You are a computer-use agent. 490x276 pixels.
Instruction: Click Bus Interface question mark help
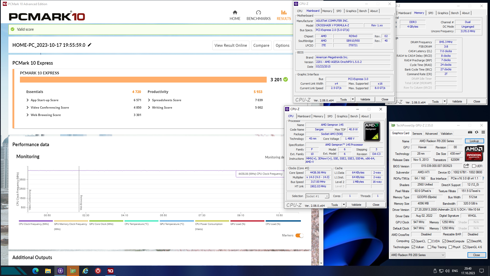tap(483, 178)
